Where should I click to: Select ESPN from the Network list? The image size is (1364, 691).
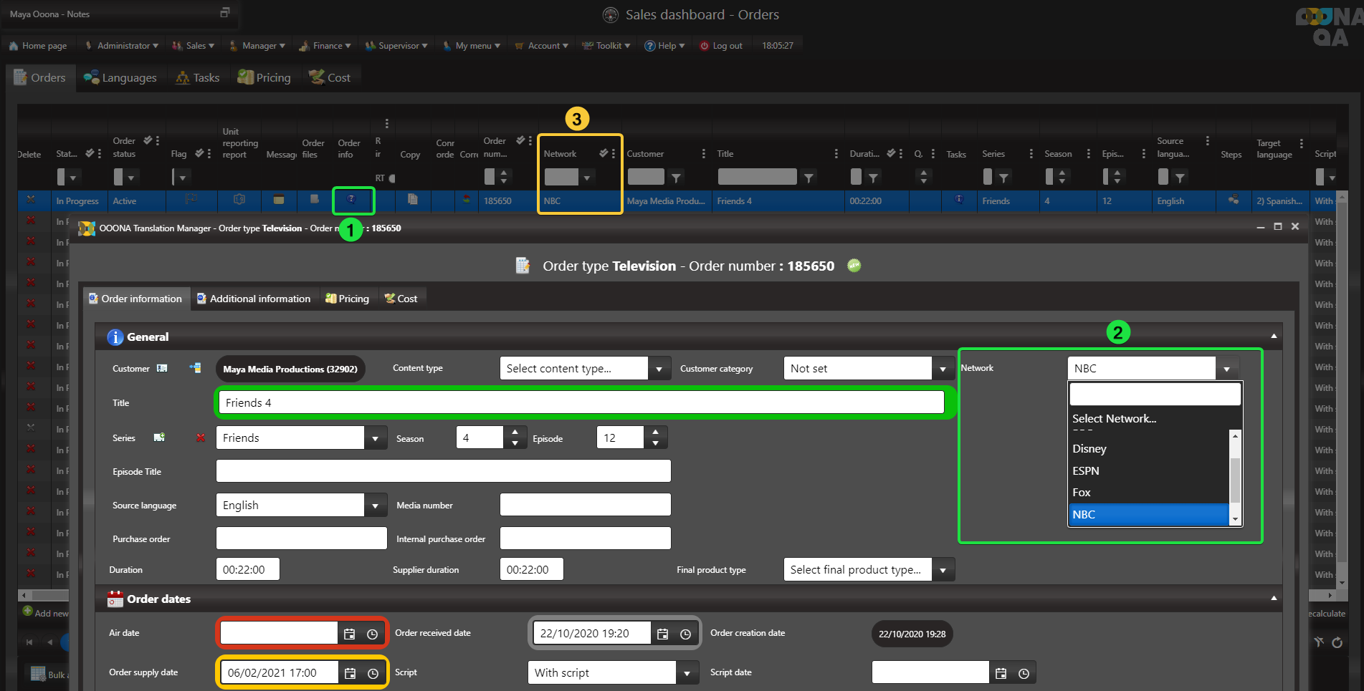pyautogui.click(x=1085, y=470)
